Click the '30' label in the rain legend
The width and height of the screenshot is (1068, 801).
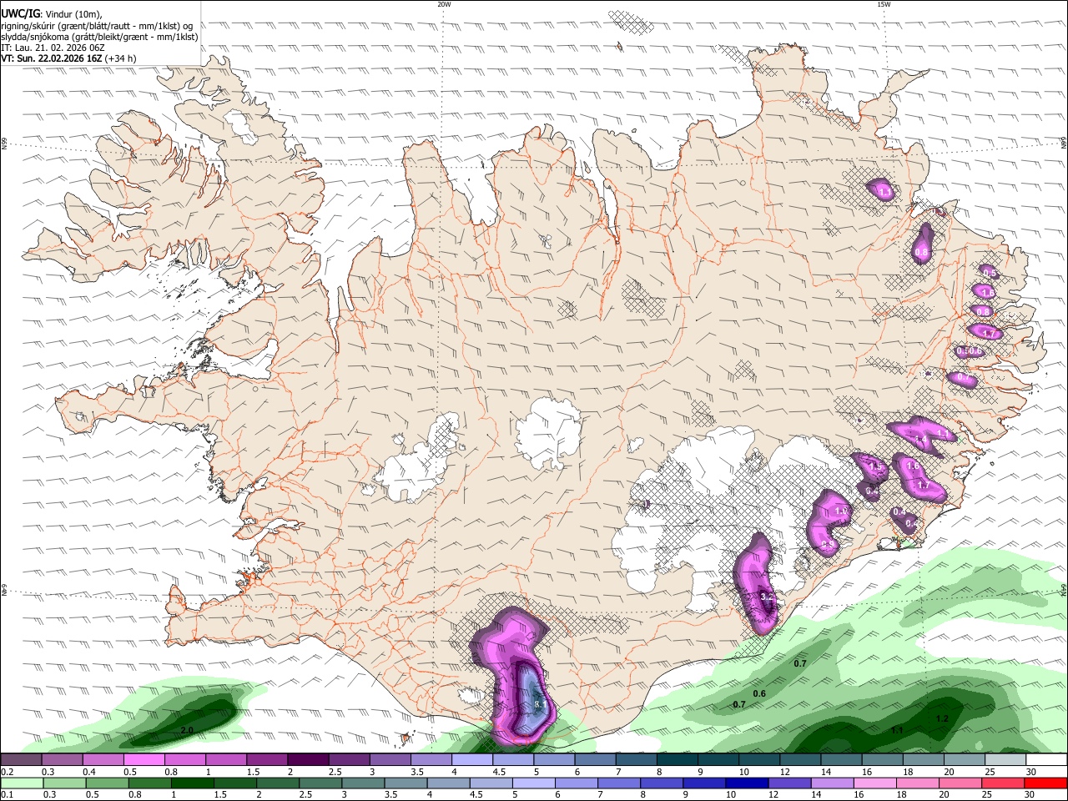tap(1031, 794)
